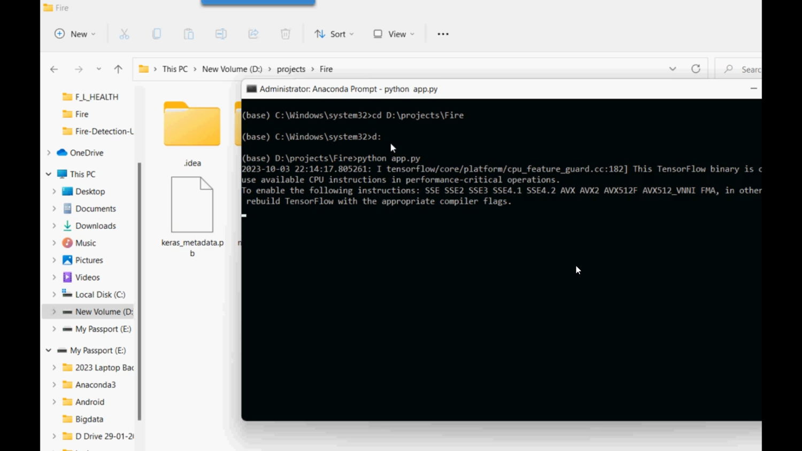This screenshot has width=802, height=451.
Task: Open the New item dropdown
Action: 75,34
